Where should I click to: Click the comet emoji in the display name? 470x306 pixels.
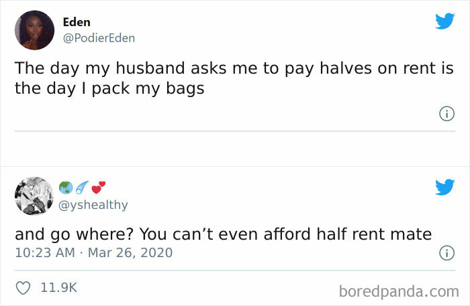82,187
